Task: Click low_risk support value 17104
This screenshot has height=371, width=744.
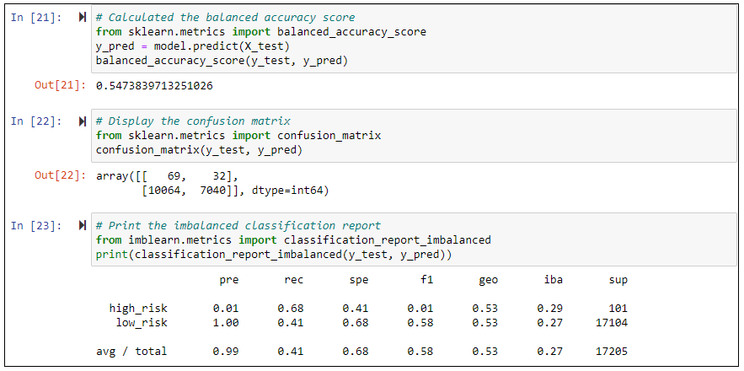Action: click(x=612, y=323)
